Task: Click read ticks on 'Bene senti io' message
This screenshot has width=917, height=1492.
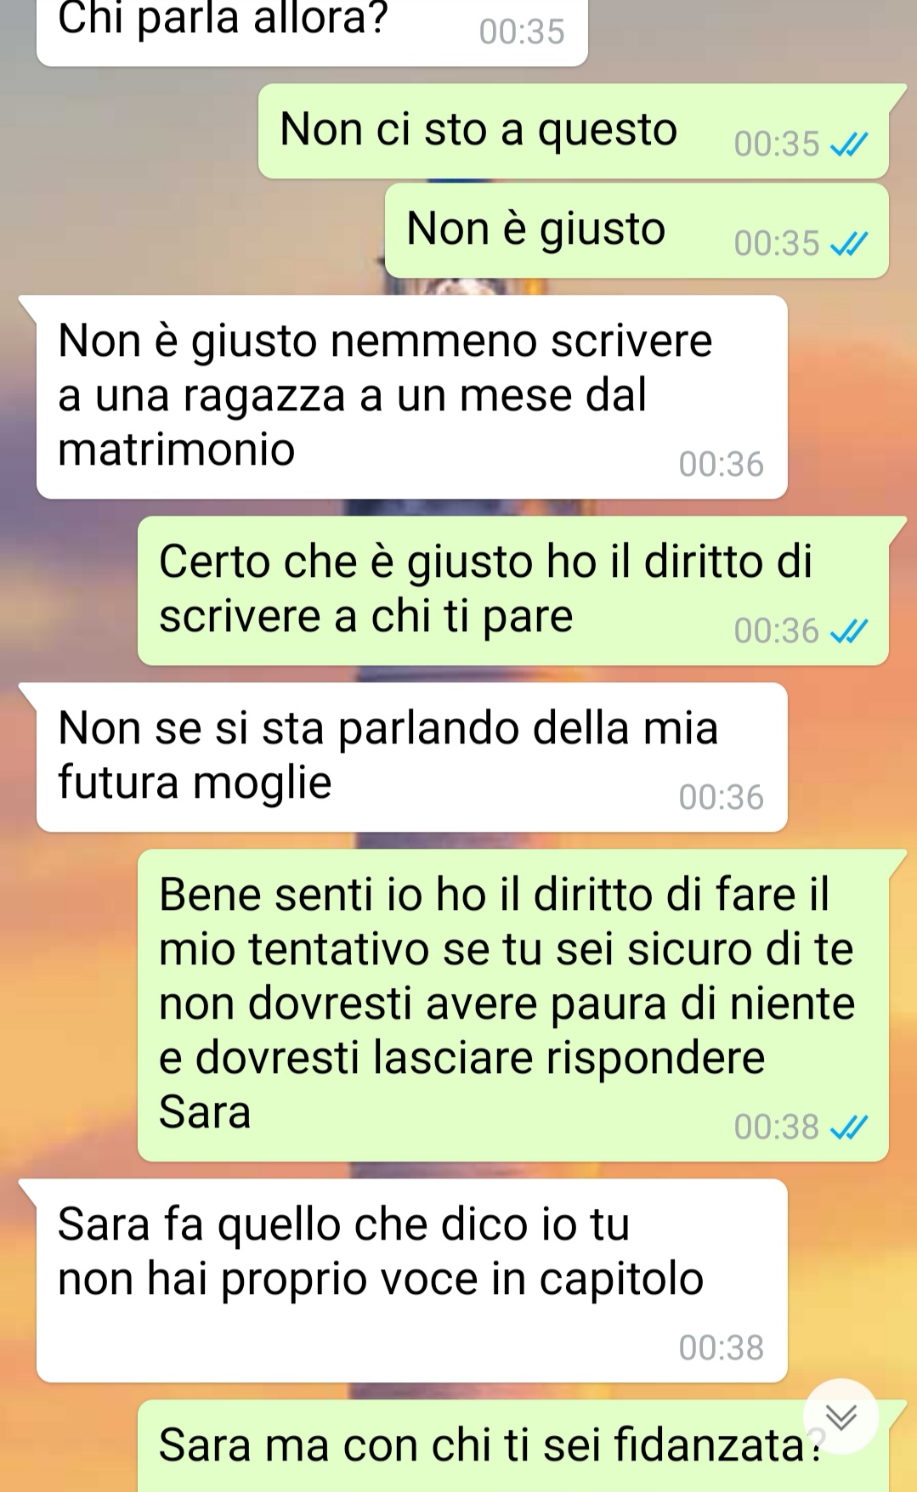Action: pos(848,1127)
